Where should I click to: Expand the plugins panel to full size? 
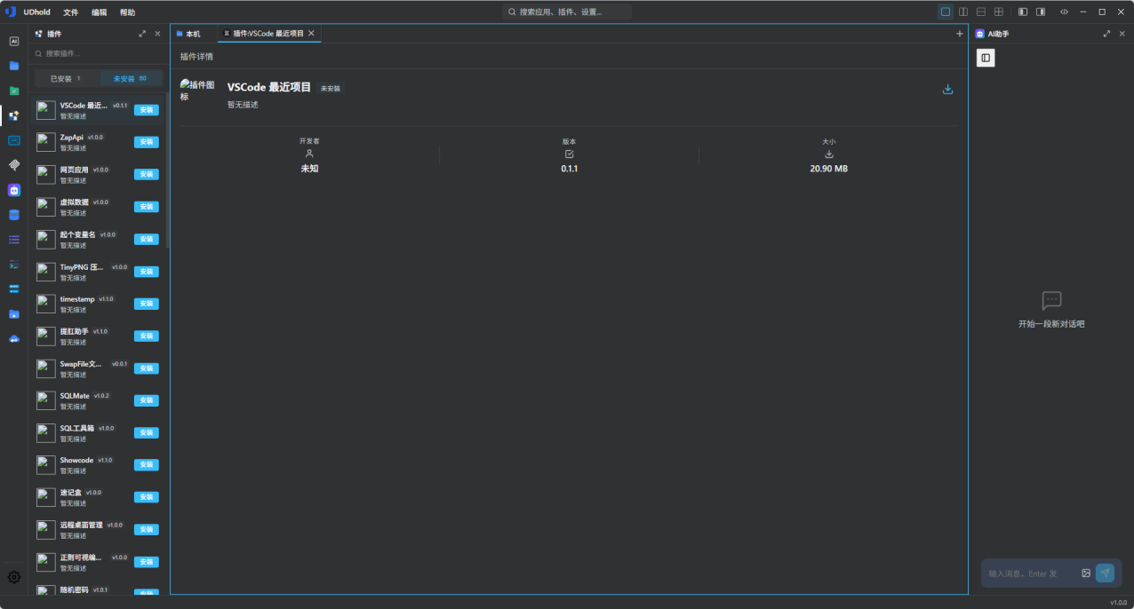[143, 34]
